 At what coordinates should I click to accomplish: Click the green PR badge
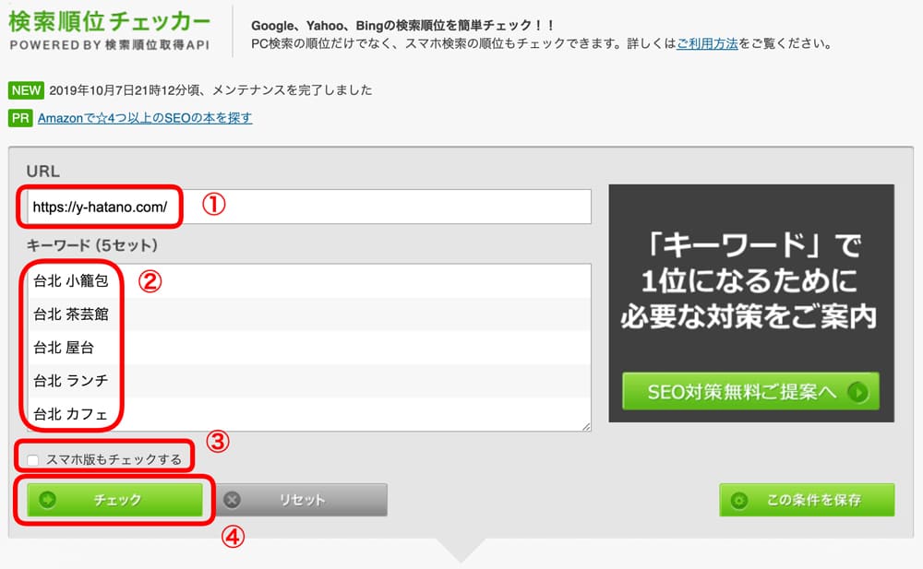pyautogui.click(x=20, y=118)
